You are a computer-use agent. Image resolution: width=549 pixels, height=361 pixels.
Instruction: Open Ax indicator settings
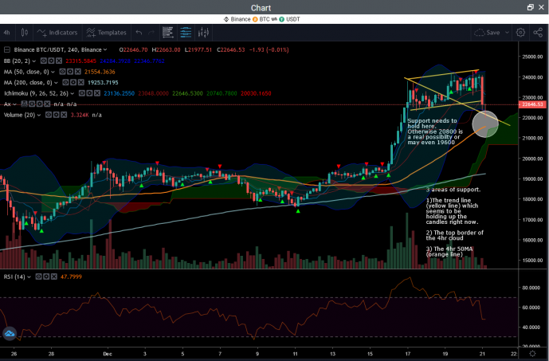tap(40, 104)
